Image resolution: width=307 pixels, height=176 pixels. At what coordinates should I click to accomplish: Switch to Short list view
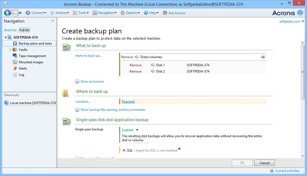(10, 30)
